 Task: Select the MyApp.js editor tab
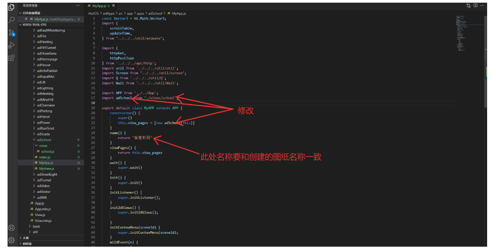click(100, 6)
